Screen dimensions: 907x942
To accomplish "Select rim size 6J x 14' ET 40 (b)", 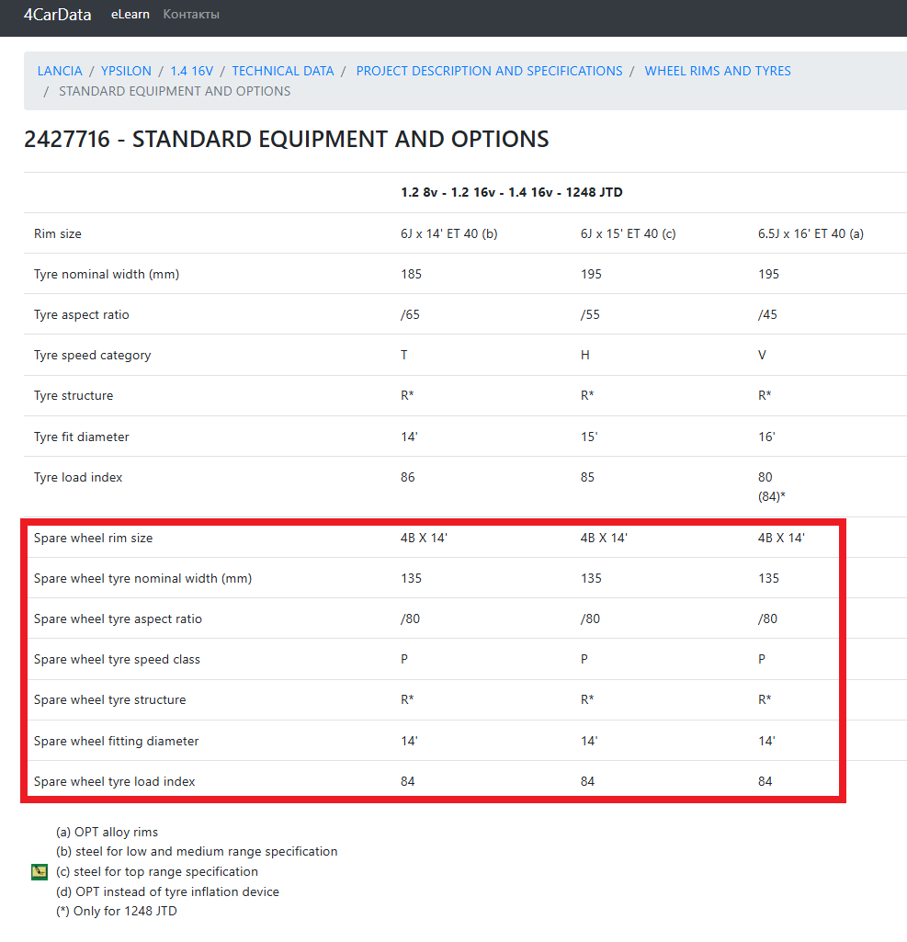I will pyautogui.click(x=449, y=233).
